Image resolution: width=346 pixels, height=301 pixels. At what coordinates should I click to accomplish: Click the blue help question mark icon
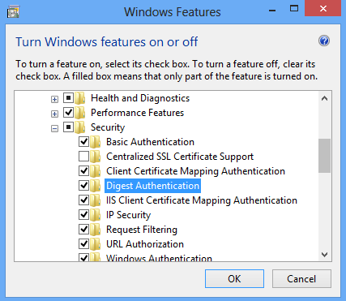[324, 41]
